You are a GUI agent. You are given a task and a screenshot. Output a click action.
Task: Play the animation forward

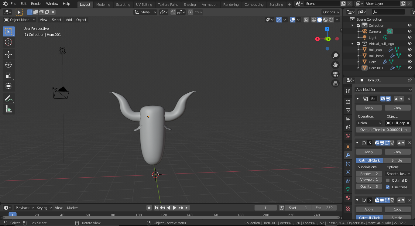pyautogui.click(x=175, y=208)
